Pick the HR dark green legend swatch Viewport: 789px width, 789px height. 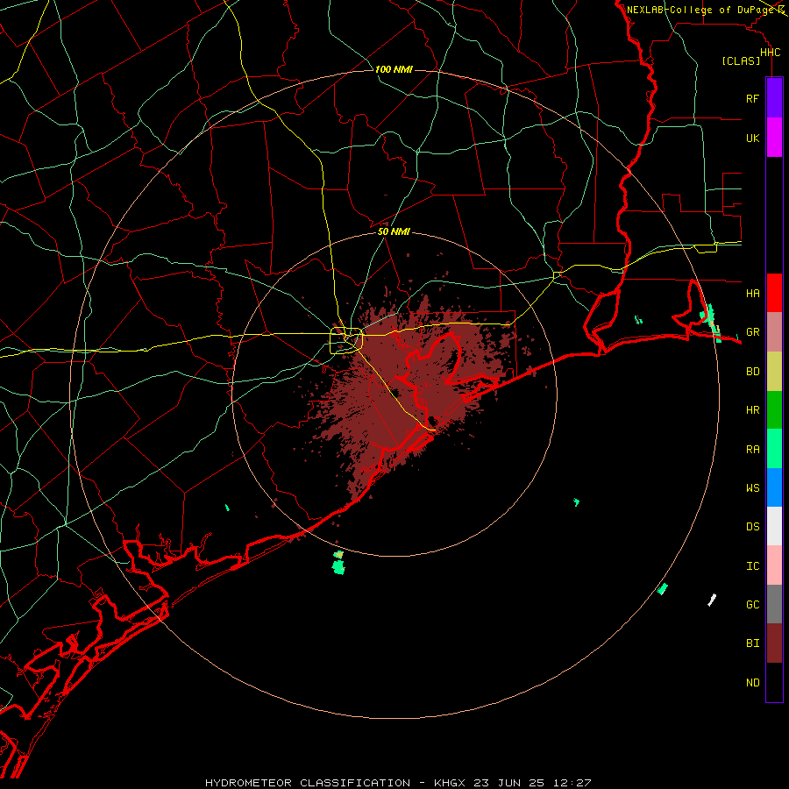pyautogui.click(x=774, y=410)
